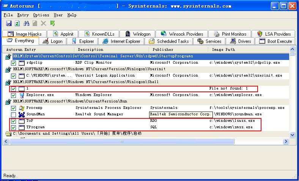
Task: Click the Winlogon\Shell registry key icon
Action: coord(8,82)
